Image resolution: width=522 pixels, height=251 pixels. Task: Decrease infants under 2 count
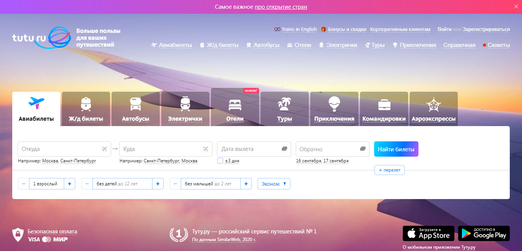(x=175, y=184)
